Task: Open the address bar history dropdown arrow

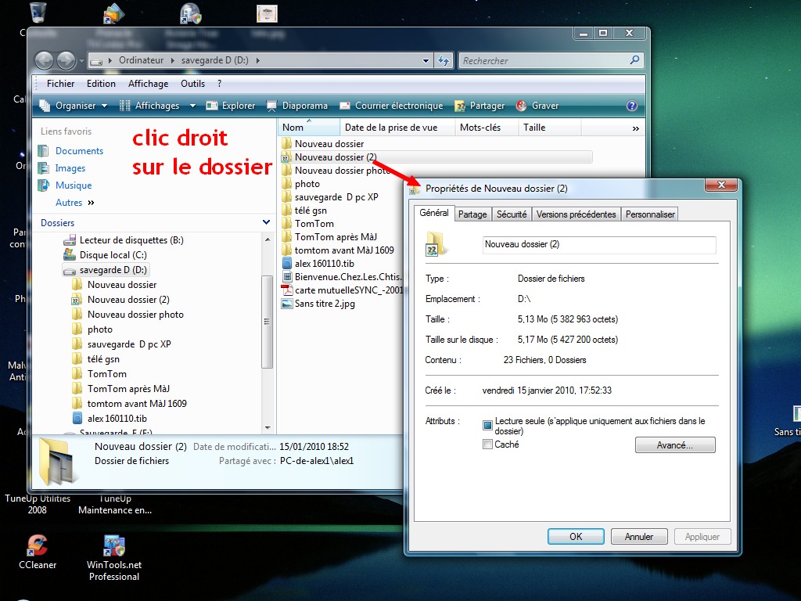Action: [426, 61]
